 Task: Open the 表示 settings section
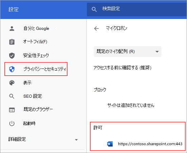[x=27, y=83]
